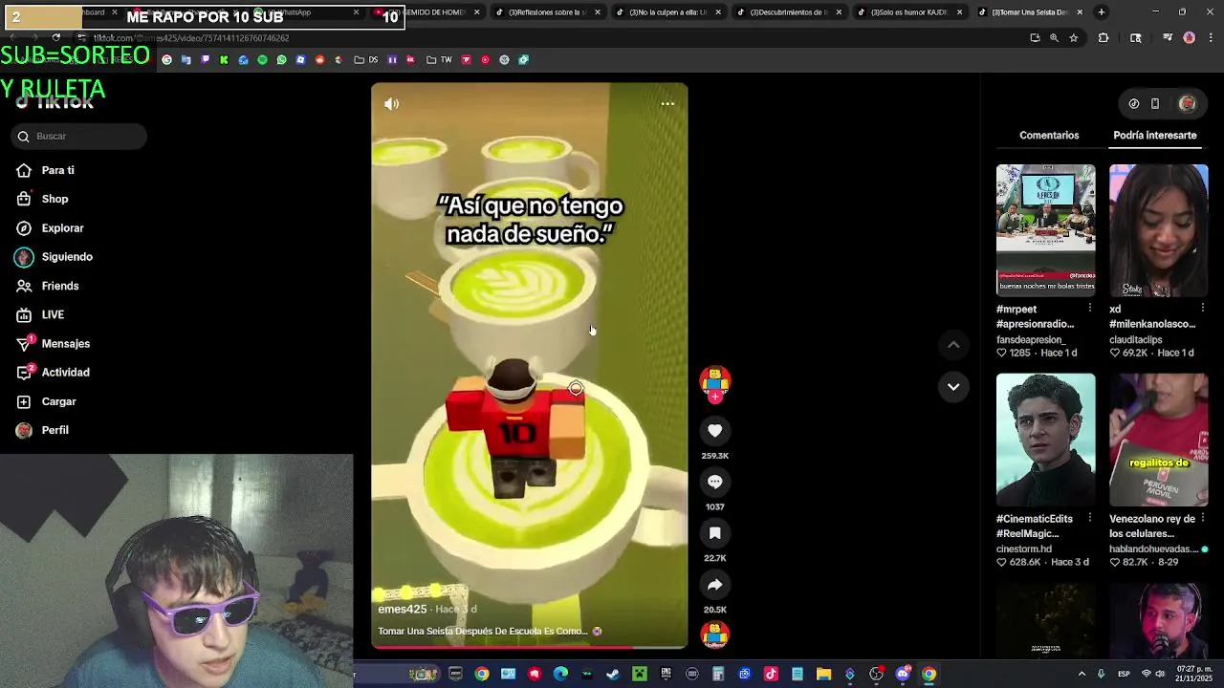Show hidden tray icons chevron

(1082, 674)
